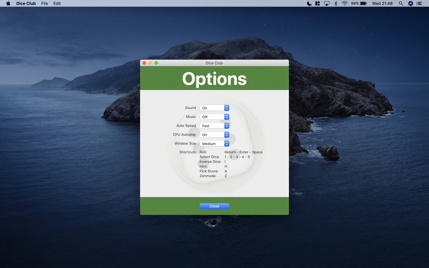Screen dimensions: 429x268
Task: Launch Siri from the menu bar
Action: [410, 3]
